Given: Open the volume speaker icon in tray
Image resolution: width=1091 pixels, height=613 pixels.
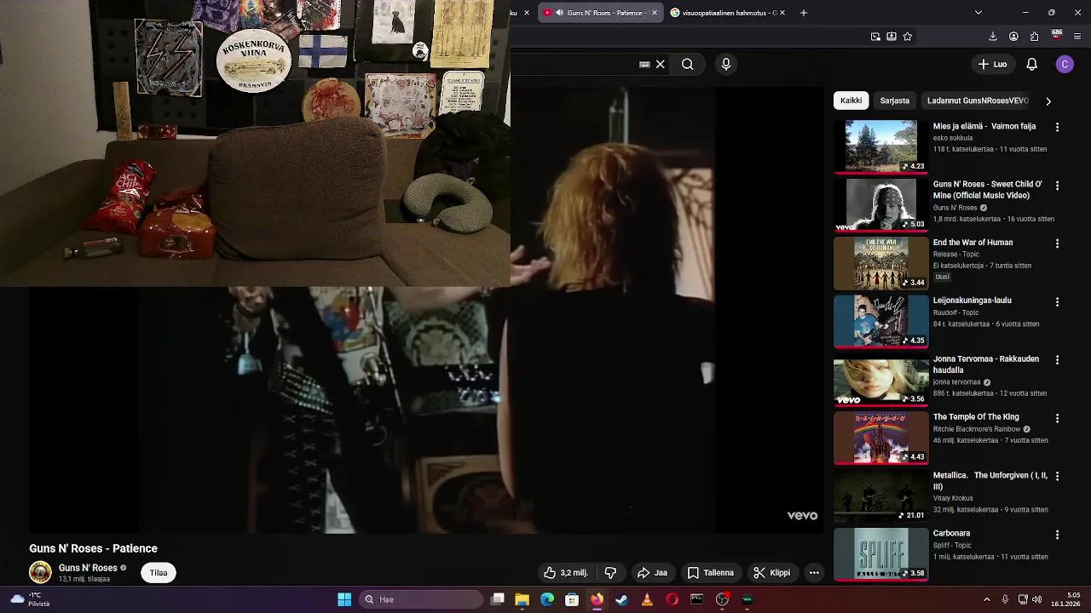Looking at the screenshot, I should pyautogui.click(x=1037, y=599).
